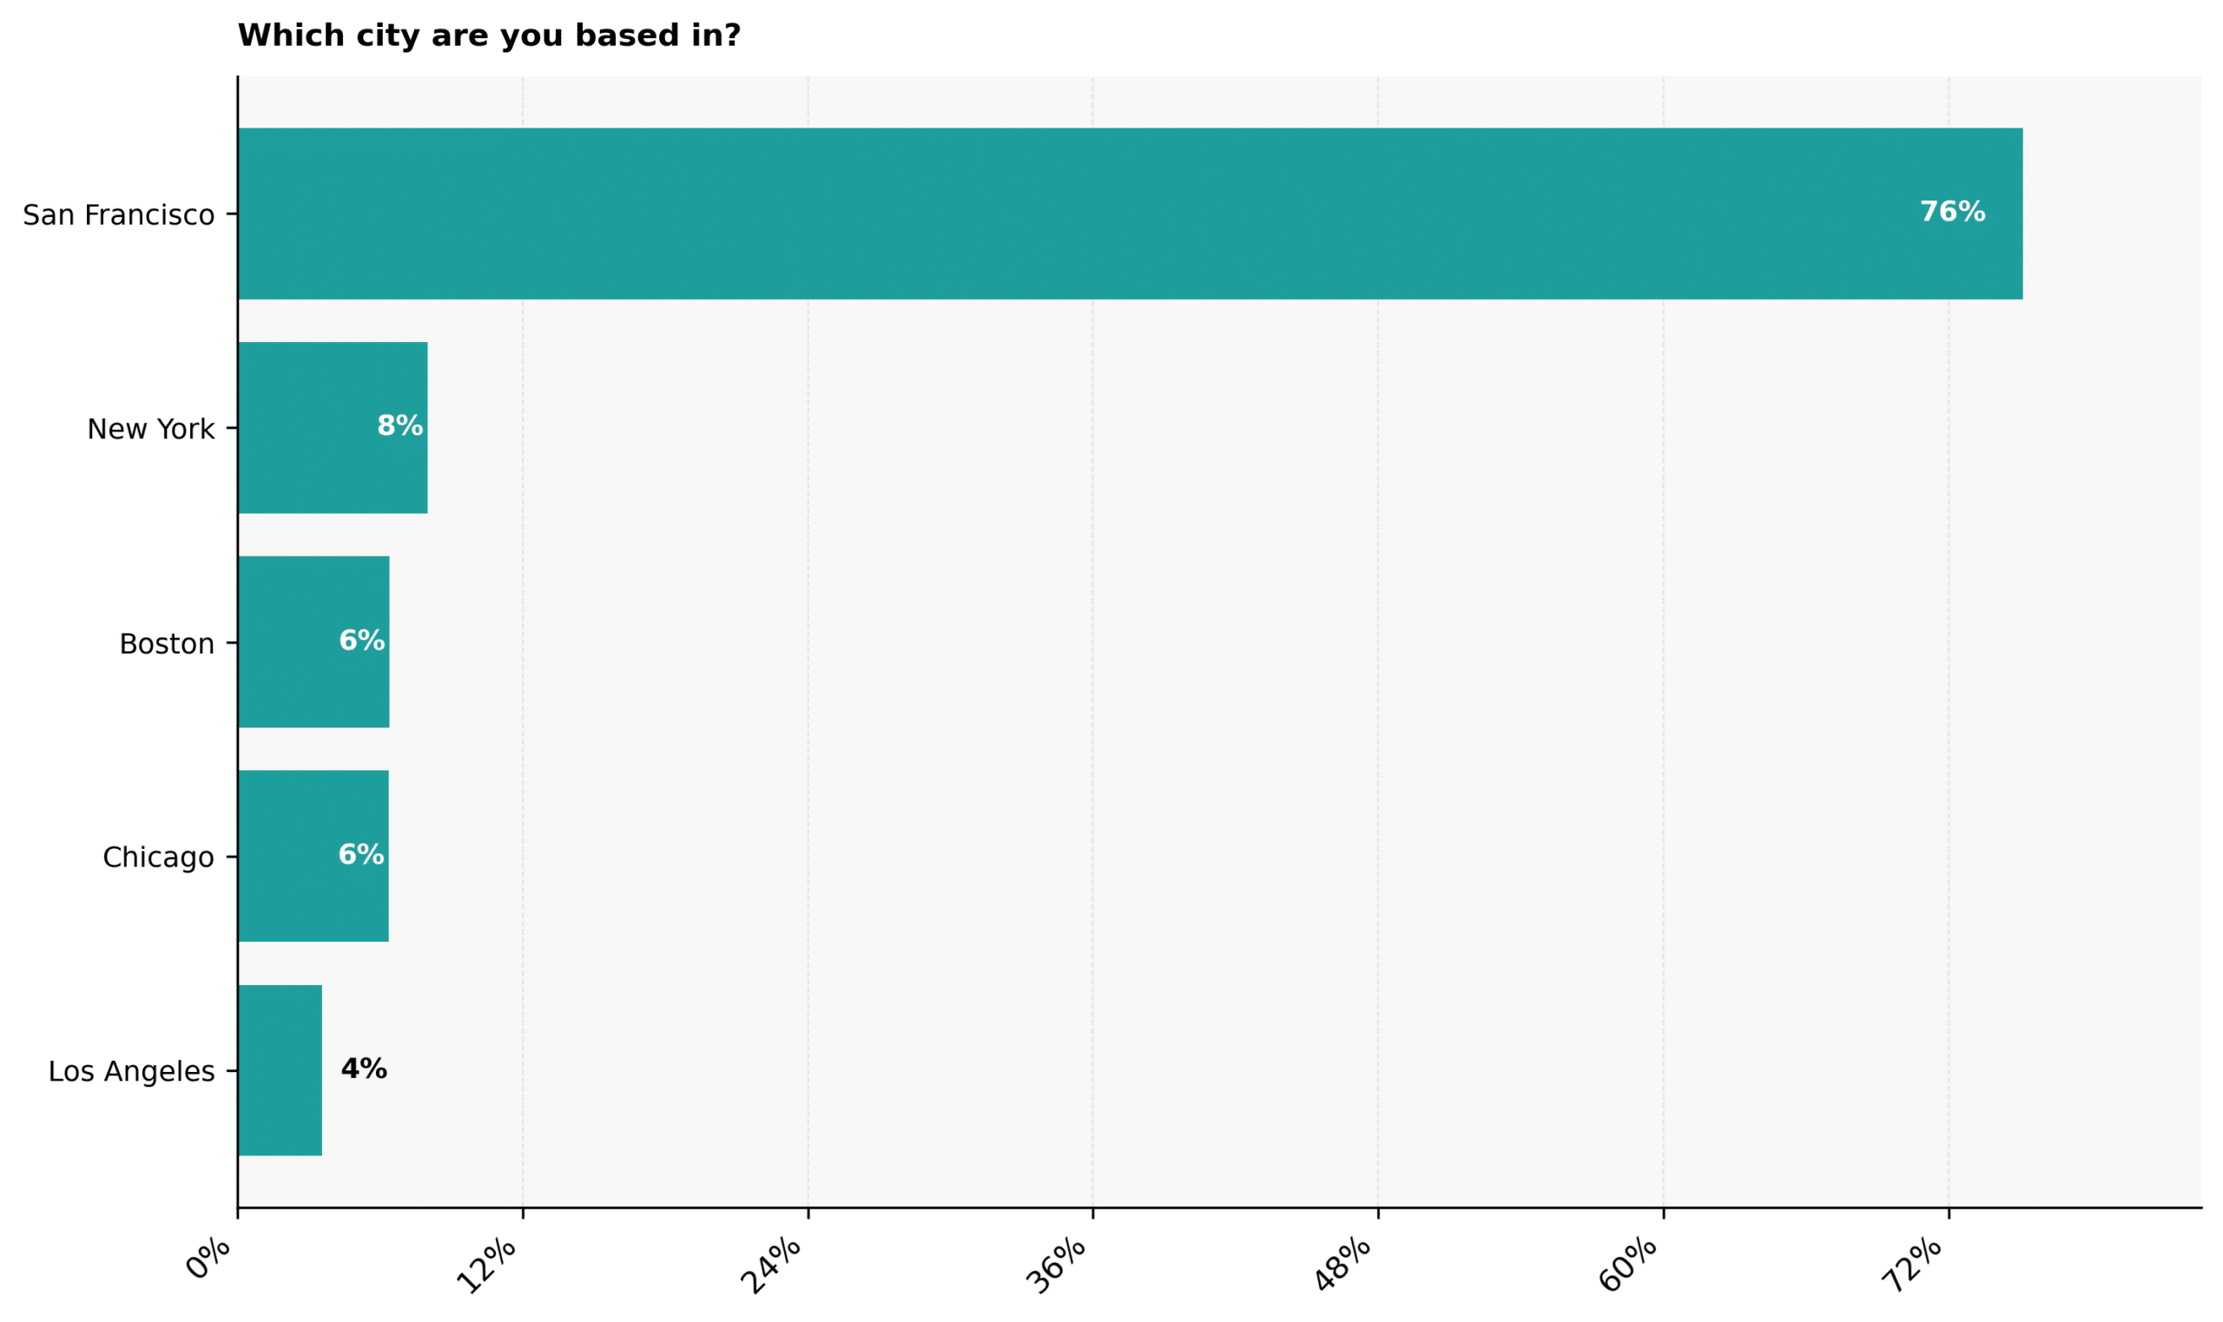Click the 'Boston' axis label
Screen dimensions: 2223x1322
(167, 643)
